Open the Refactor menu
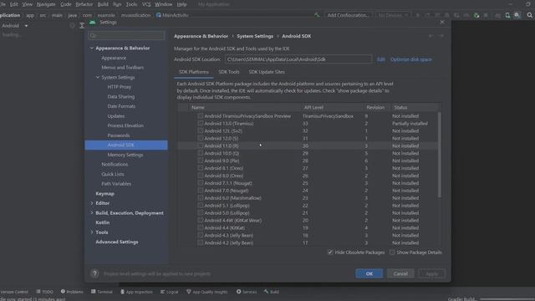Image resolution: width=535 pixels, height=301 pixels. pos(84,4)
